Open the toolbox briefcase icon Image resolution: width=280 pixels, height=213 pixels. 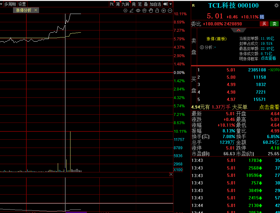tap(144, 10)
